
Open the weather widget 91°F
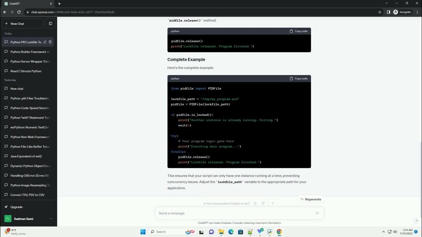pos(15,232)
